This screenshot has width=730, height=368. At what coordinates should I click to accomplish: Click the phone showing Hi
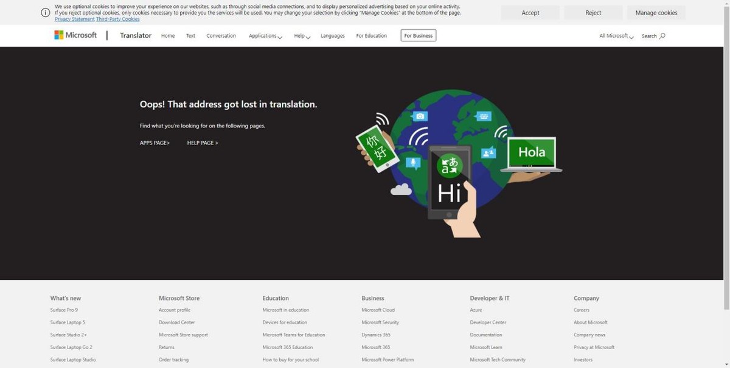pos(449,182)
